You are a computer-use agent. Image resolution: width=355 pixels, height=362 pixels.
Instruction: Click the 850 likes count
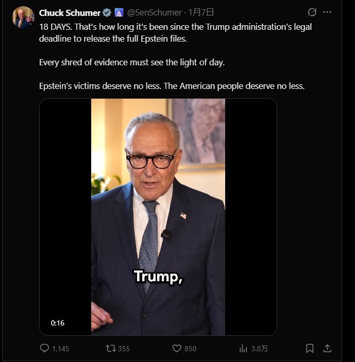click(x=191, y=349)
